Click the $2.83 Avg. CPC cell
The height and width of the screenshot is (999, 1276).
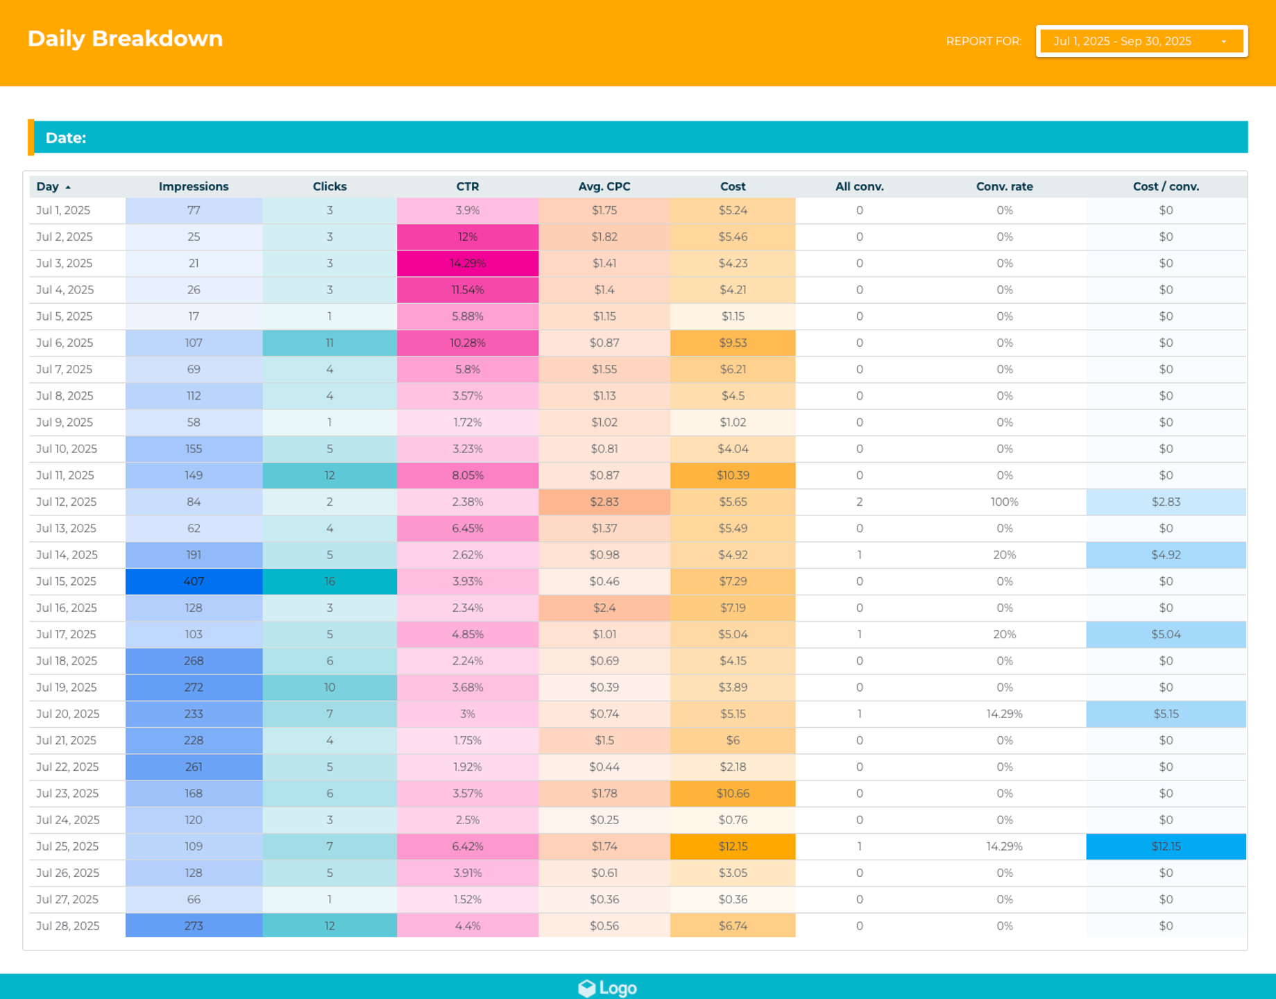(604, 502)
